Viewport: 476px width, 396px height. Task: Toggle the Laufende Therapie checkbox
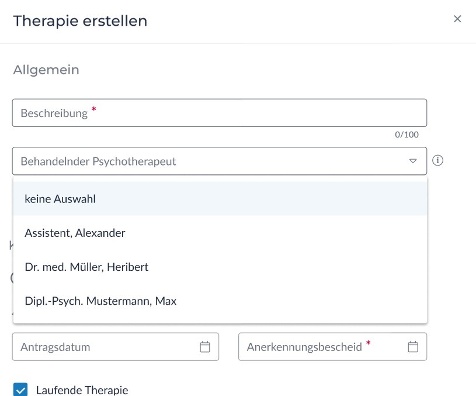click(20, 390)
